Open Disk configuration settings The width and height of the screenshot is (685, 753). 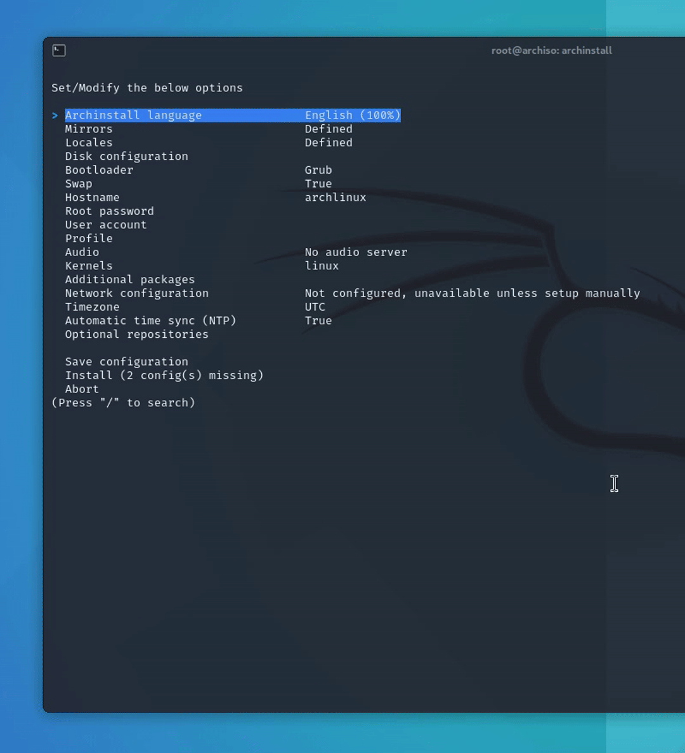coord(126,156)
